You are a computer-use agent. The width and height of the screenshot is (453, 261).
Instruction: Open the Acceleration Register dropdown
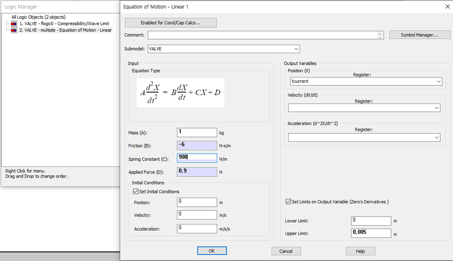click(x=437, y=138)
